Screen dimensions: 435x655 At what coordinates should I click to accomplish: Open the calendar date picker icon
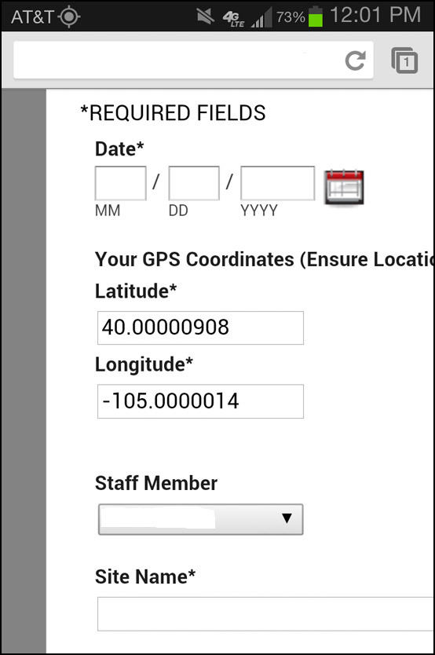pyautogui.click(x=345, y=187)
